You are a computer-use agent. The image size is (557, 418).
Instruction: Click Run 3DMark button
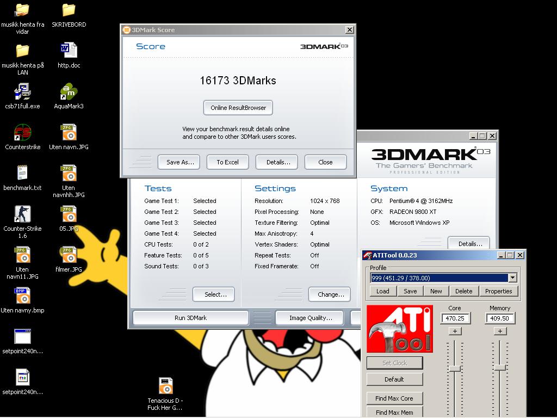[x=191, y=318]
